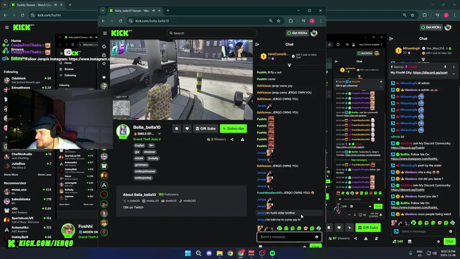Open pinned message three-dot options in Fushhi chat

pyautogui.click(x=454, y=67)
